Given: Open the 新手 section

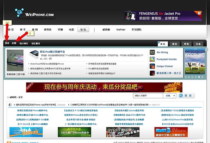Looking at the screenshot, I should pos(23,30).
